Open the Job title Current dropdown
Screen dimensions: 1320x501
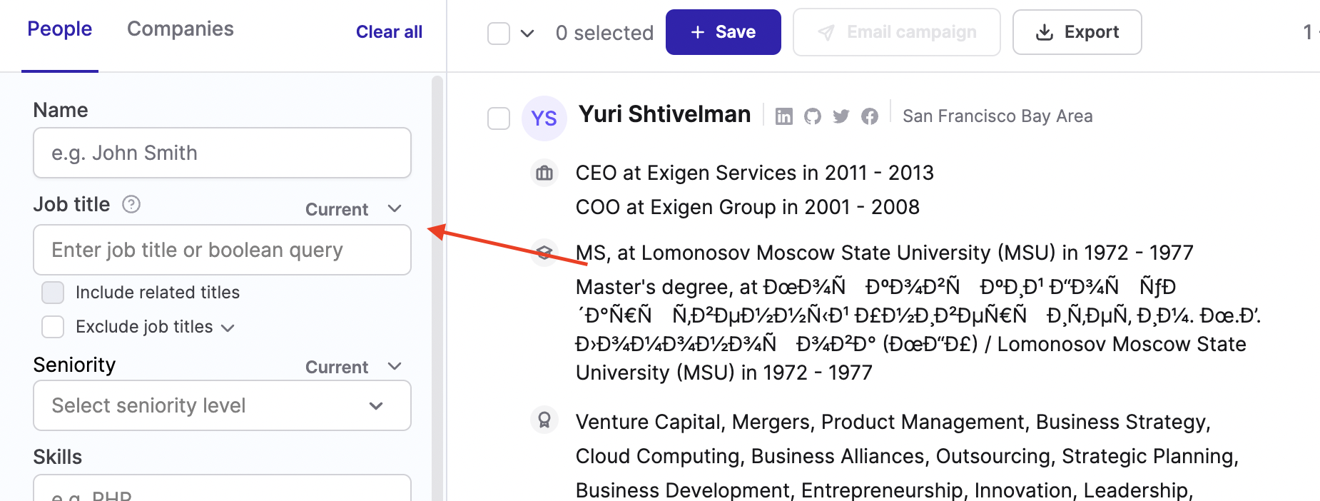click(x=354, y=209)
